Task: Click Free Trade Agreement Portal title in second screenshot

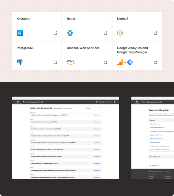Action: tap(152, 102)
